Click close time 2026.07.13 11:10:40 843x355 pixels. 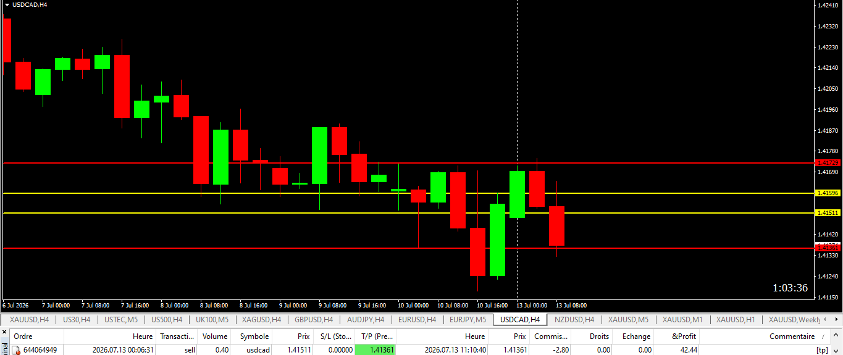pyautogui.click(x=455, y=350)
